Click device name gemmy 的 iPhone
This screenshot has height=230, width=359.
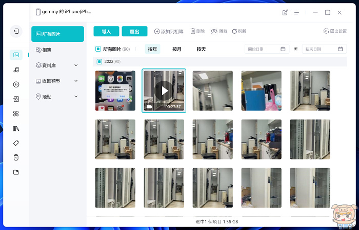click(66, 12)
